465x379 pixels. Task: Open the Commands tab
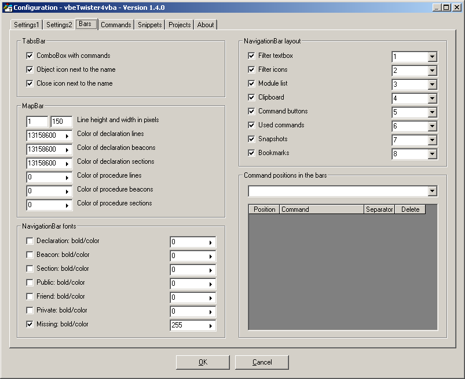coord(116,25)
